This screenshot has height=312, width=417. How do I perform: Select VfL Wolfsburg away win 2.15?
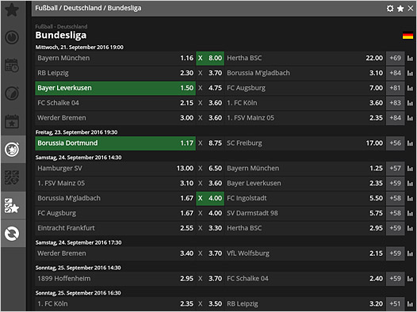pyautogui.click(x=305, y=253)
